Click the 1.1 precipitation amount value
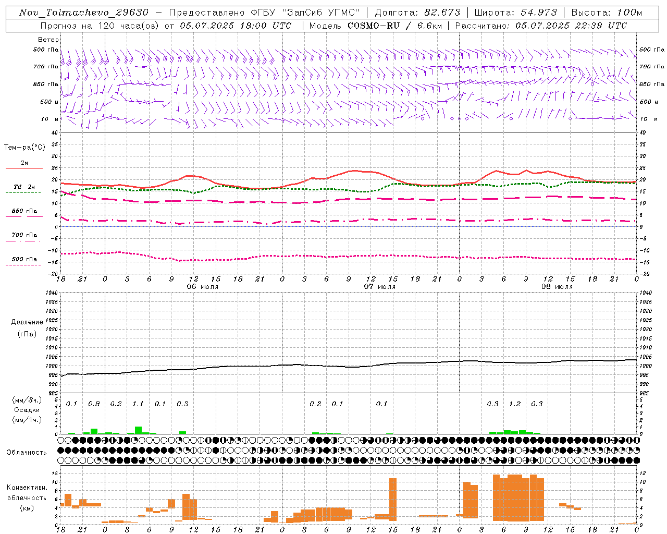667x534 pixels. tap(138, 404)
